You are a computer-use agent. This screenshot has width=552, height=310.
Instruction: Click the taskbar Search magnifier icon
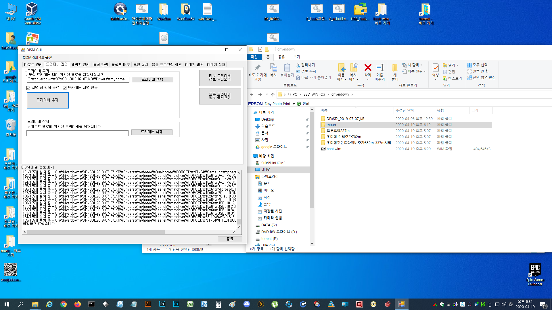click(21, 304)
